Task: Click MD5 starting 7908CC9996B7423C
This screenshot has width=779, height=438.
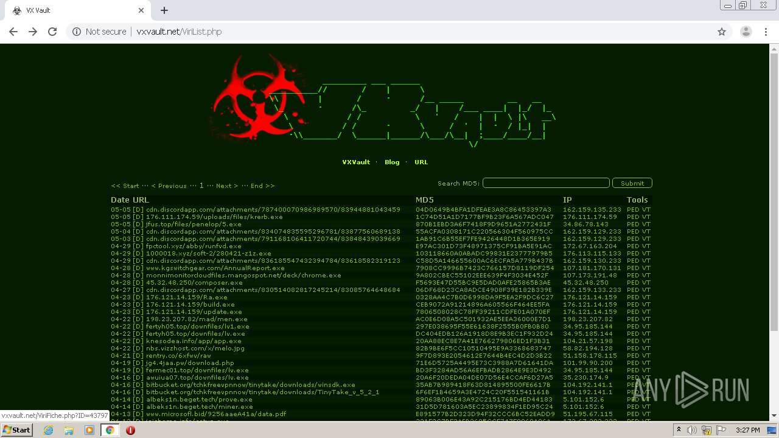Action: (x=484, y=268)
